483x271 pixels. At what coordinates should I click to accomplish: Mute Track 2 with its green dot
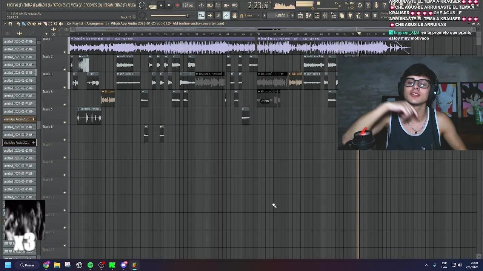tap(65, 70)
